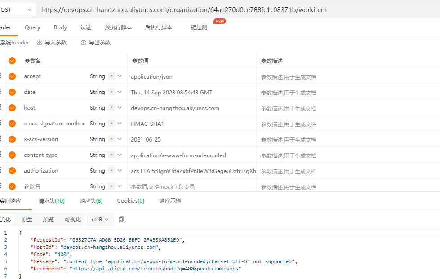440x279 pixels.
Task: Click the empty 参数值 mock input field
Action: [x=192, y=186]
